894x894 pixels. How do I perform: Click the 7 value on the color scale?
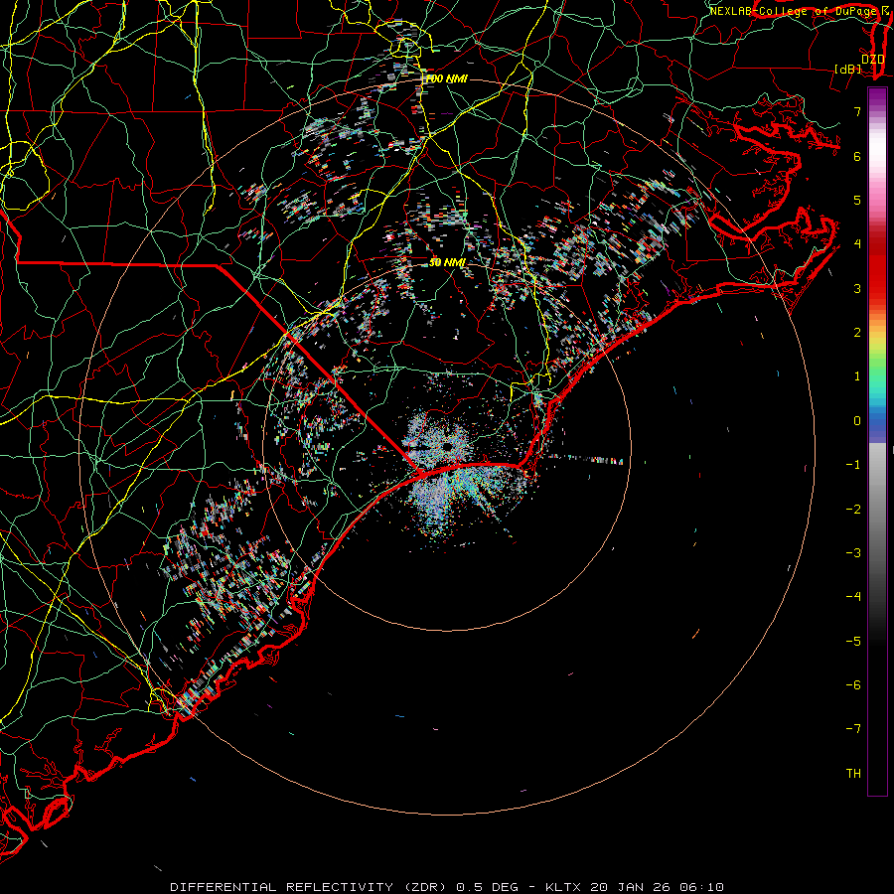pos(857,111)
